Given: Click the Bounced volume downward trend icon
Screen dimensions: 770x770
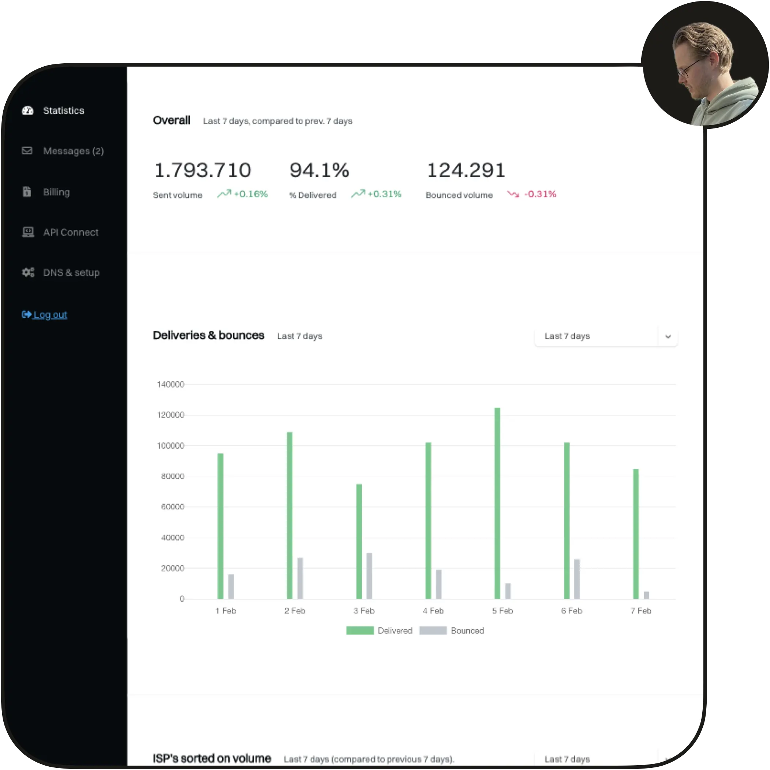Looking at the screenshot, I should [x=513, y=194].
